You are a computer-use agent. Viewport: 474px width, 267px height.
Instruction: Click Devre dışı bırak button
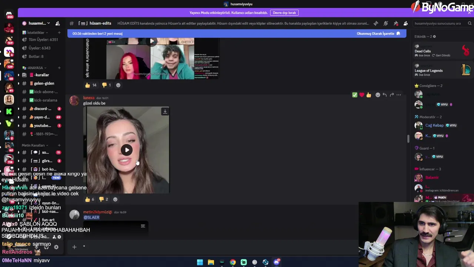284,13
